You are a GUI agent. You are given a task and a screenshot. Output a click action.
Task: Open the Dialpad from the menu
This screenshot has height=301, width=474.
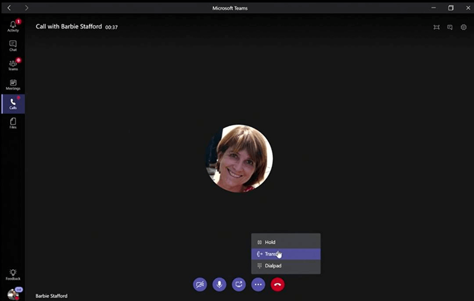coord(286,266)
